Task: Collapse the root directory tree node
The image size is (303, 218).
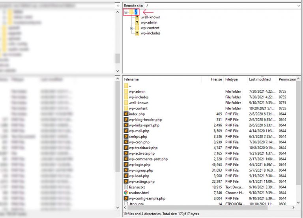Action: click(126, 12)
